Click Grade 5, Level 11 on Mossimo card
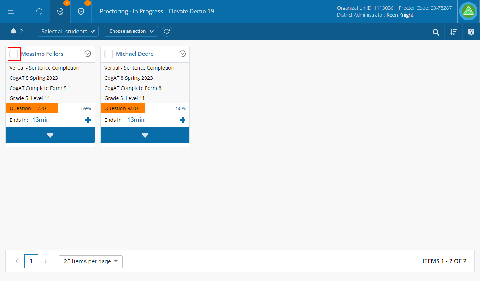Screen dimensions: 480x281 pyautogui.click(x=30, y=98)
